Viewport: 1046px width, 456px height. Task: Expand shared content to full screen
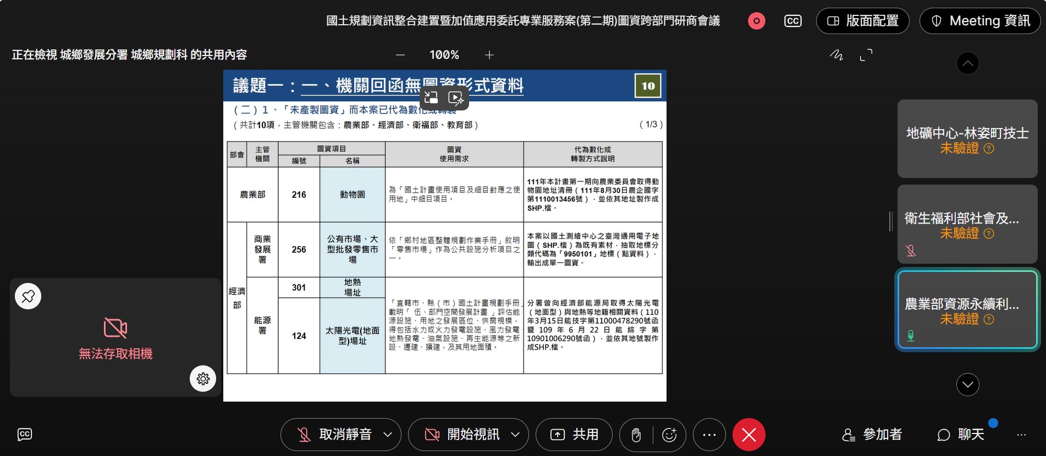(x=866, y=55)
